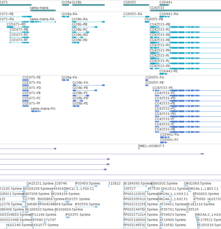Click the CG5973-PF protein label
The height and width of the screenshot is (229, 221).
coord(31,103)
